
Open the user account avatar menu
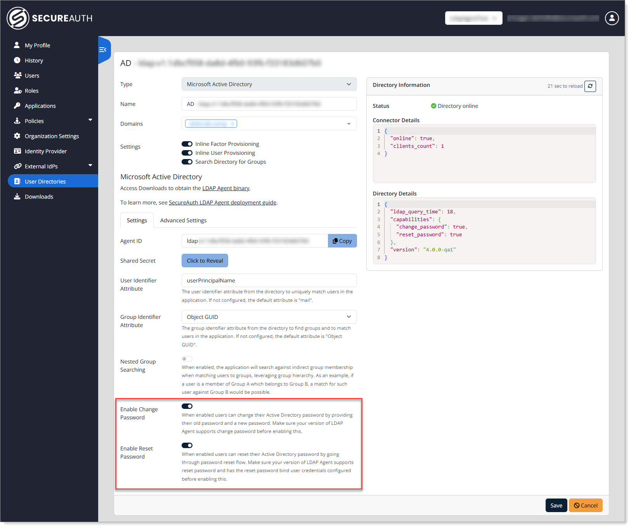tap(612, 18)
